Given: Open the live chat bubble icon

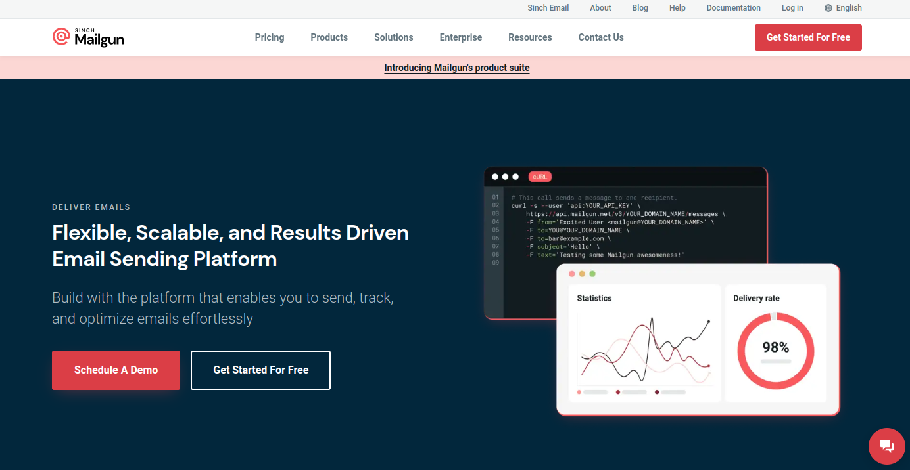Looking at the screenshot, I should (886, 446).
